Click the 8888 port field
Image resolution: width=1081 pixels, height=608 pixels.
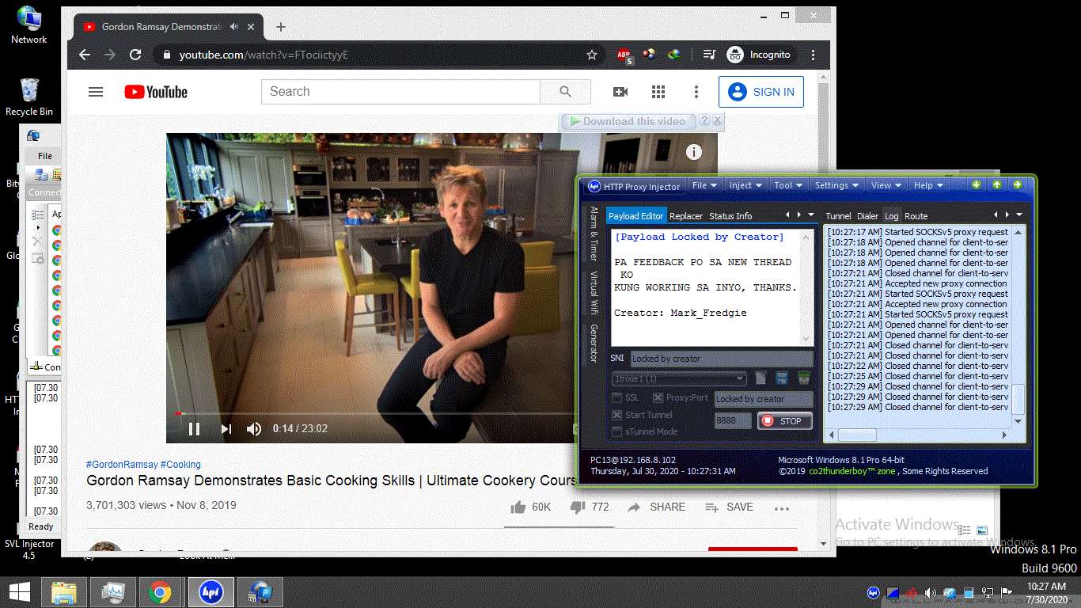click(x=733, y=421)
